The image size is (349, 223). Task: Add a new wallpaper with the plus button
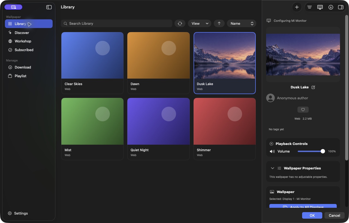tap(297, 7)
